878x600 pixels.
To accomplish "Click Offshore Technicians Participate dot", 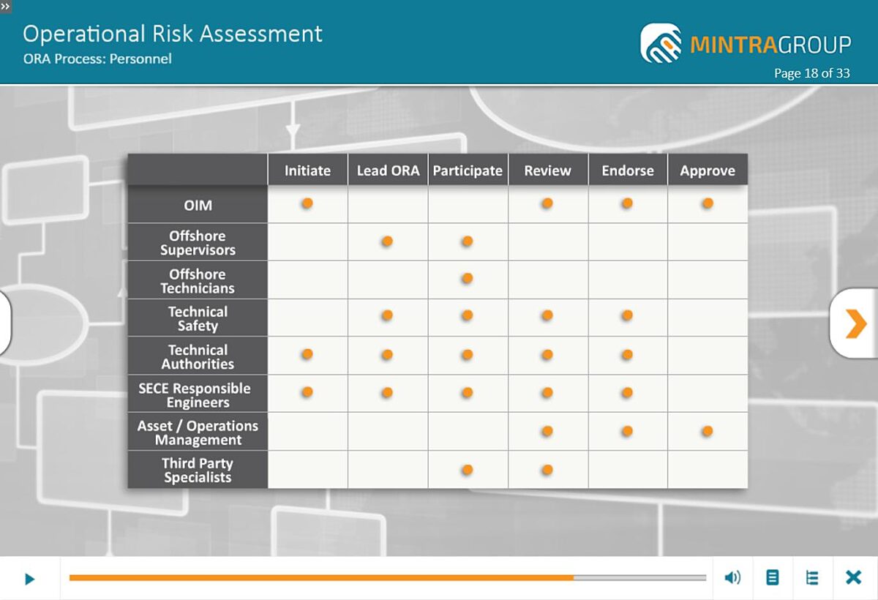I will 468,278.
